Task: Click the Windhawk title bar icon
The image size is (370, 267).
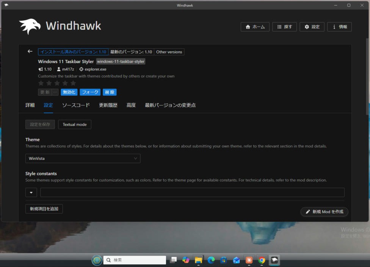Action: (6, 5)
